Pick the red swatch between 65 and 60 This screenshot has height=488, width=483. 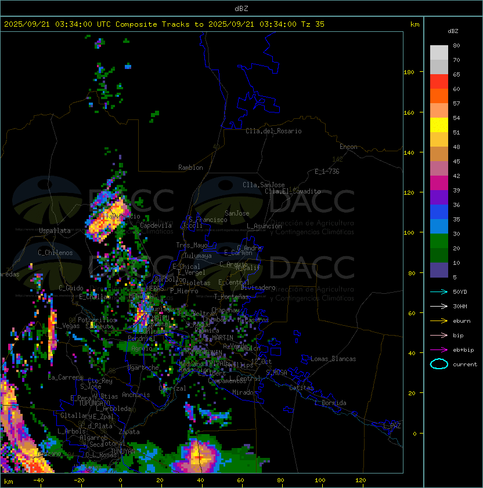439,82
